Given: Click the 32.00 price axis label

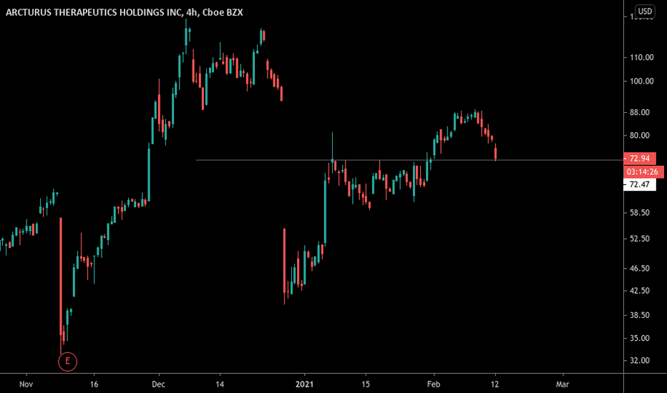Looking at the screenshot, I should pyautogui.click(x=639, y=360).
